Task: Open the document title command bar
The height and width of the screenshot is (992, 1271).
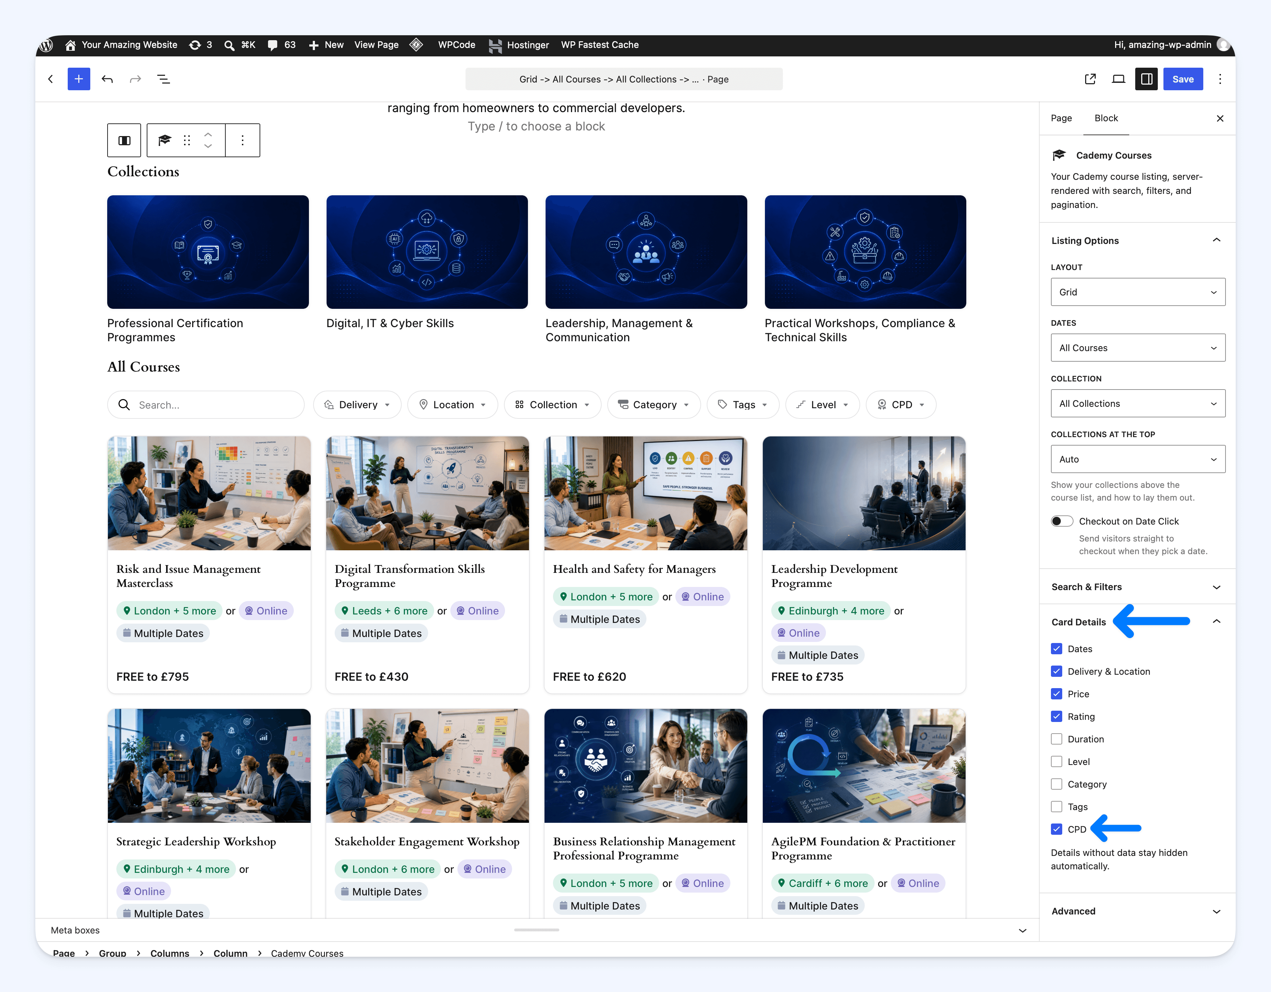Action: tap(624, 79)
